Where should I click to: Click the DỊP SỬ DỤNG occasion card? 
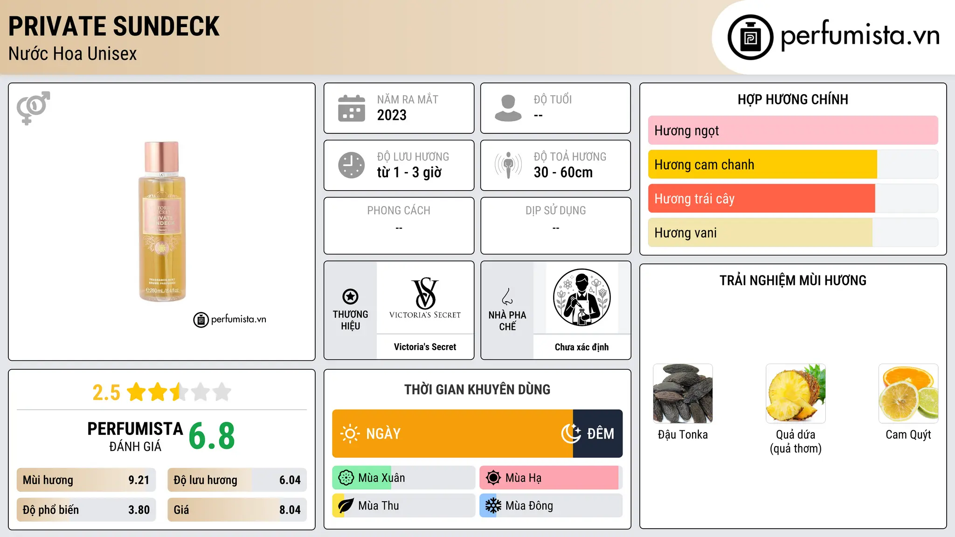coord(555,226)
